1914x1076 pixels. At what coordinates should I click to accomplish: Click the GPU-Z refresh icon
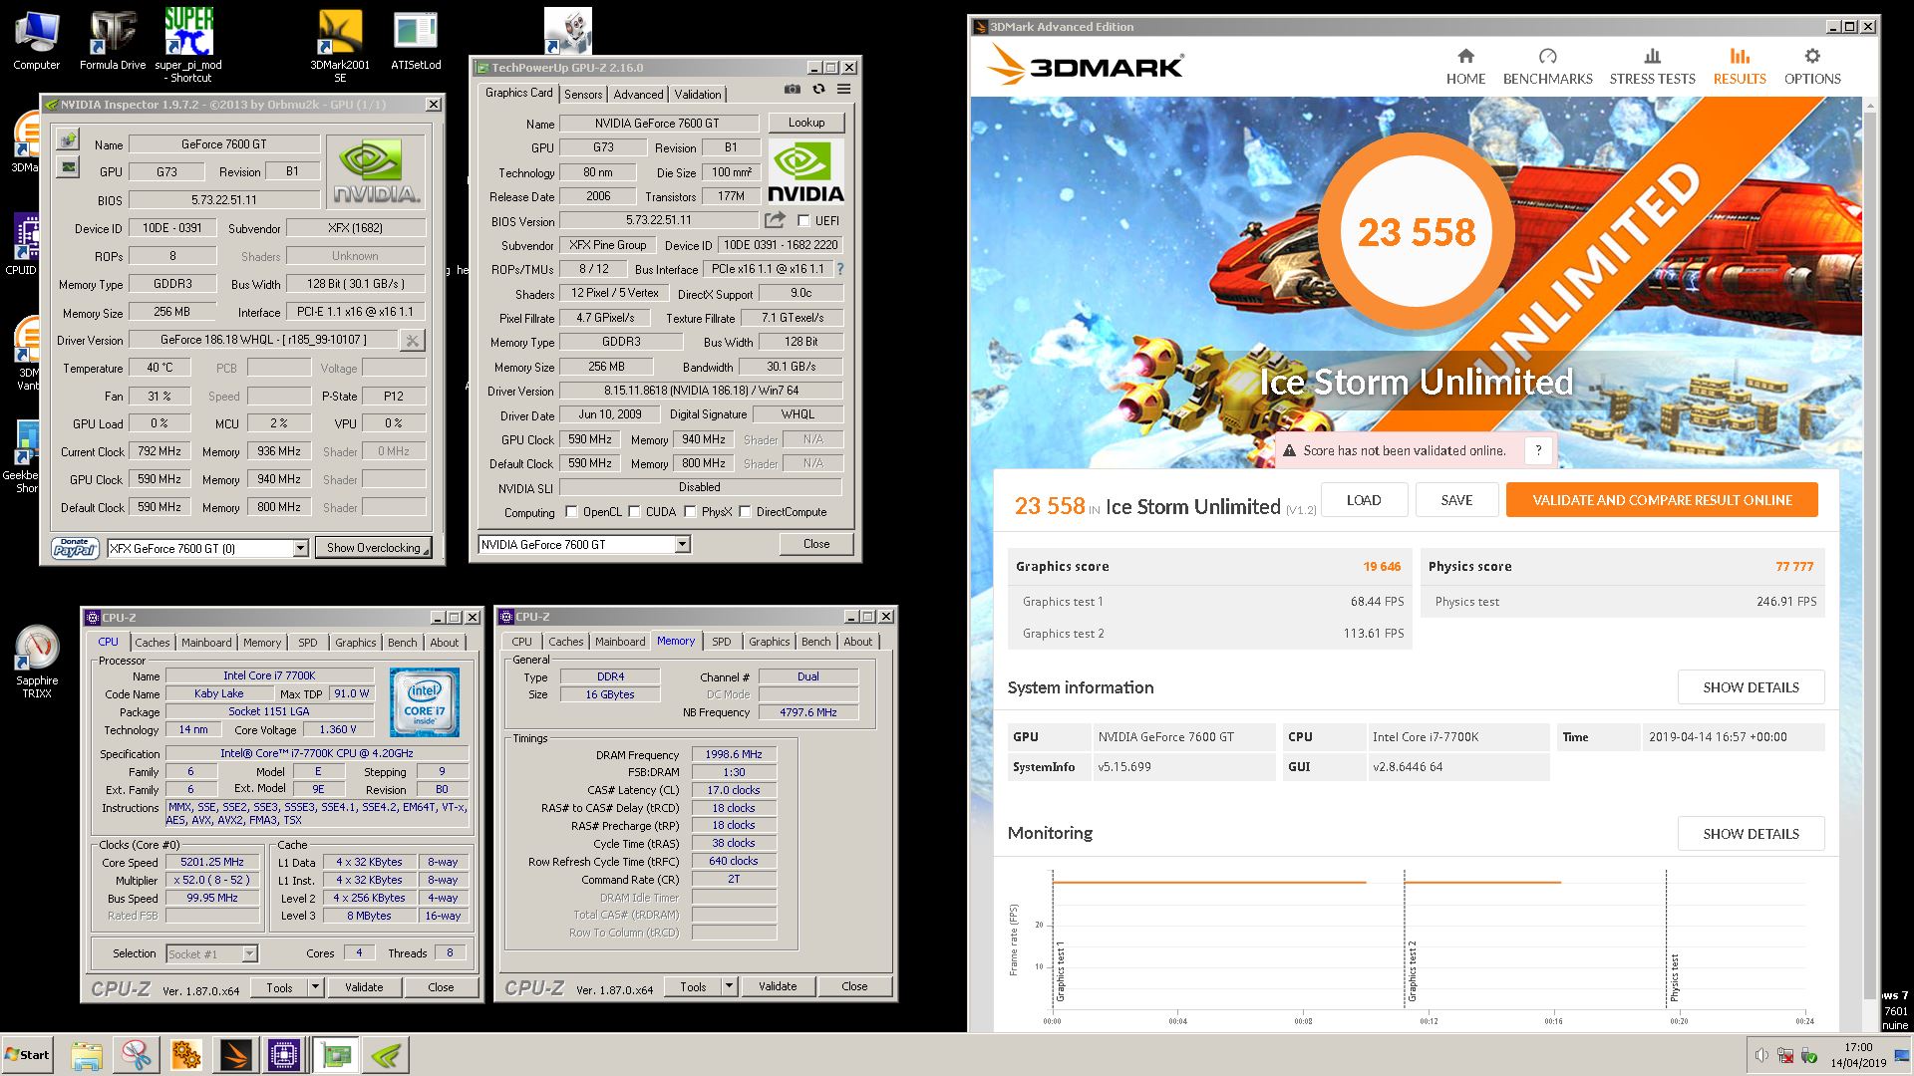coord(818,89)
